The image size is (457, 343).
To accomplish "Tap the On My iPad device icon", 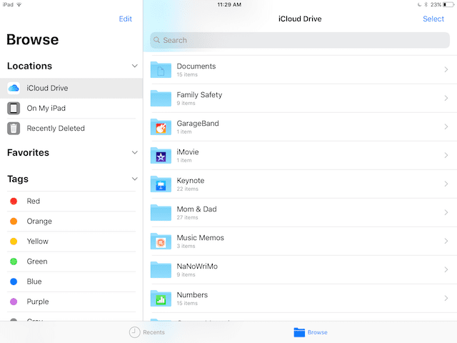I will coord(14,109).
